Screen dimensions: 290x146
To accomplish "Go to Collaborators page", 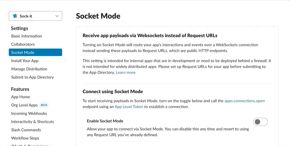I will tap(23, 44).
